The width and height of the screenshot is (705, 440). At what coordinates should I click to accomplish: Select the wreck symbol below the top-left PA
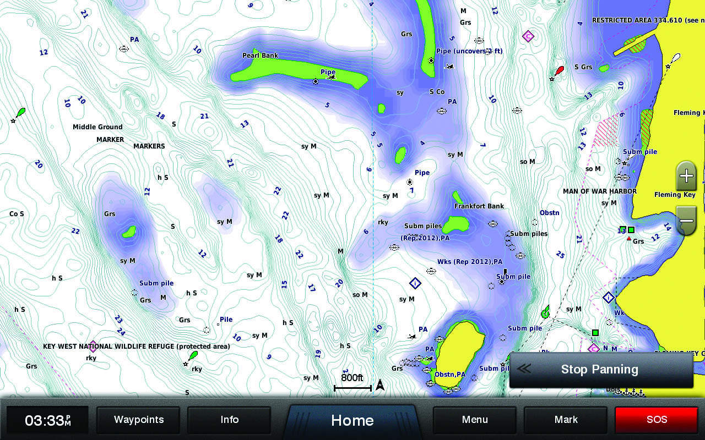[124, 49]
